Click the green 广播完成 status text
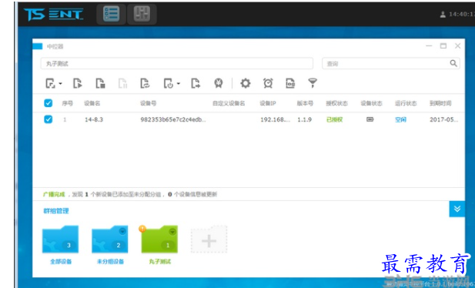 point(54,194)
